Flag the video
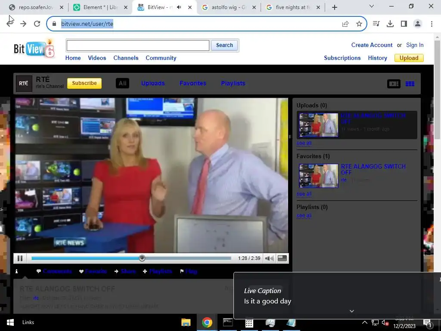 coord(189,272)
